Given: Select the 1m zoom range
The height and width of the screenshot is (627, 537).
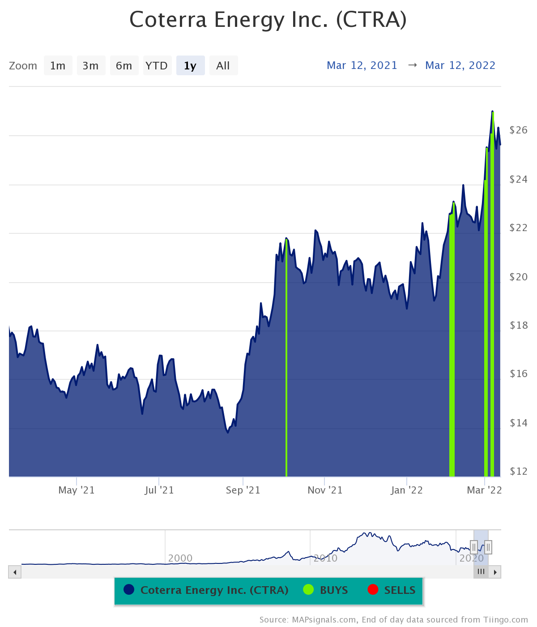Looking at the screenshot, I should [x=58, y=65].
